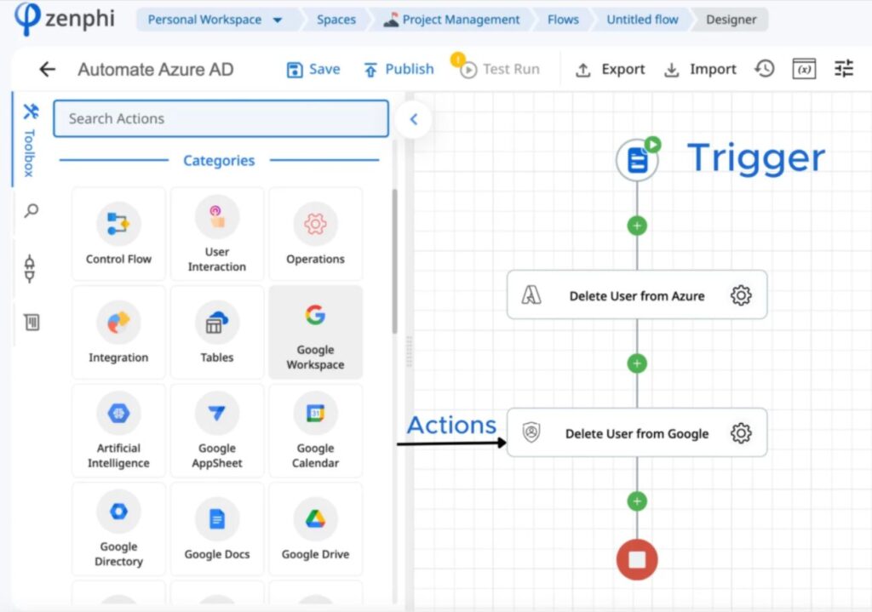Start a Test Run
This screenshot has width=872, height=612.
pyautogui.click(x=500, y=70)
